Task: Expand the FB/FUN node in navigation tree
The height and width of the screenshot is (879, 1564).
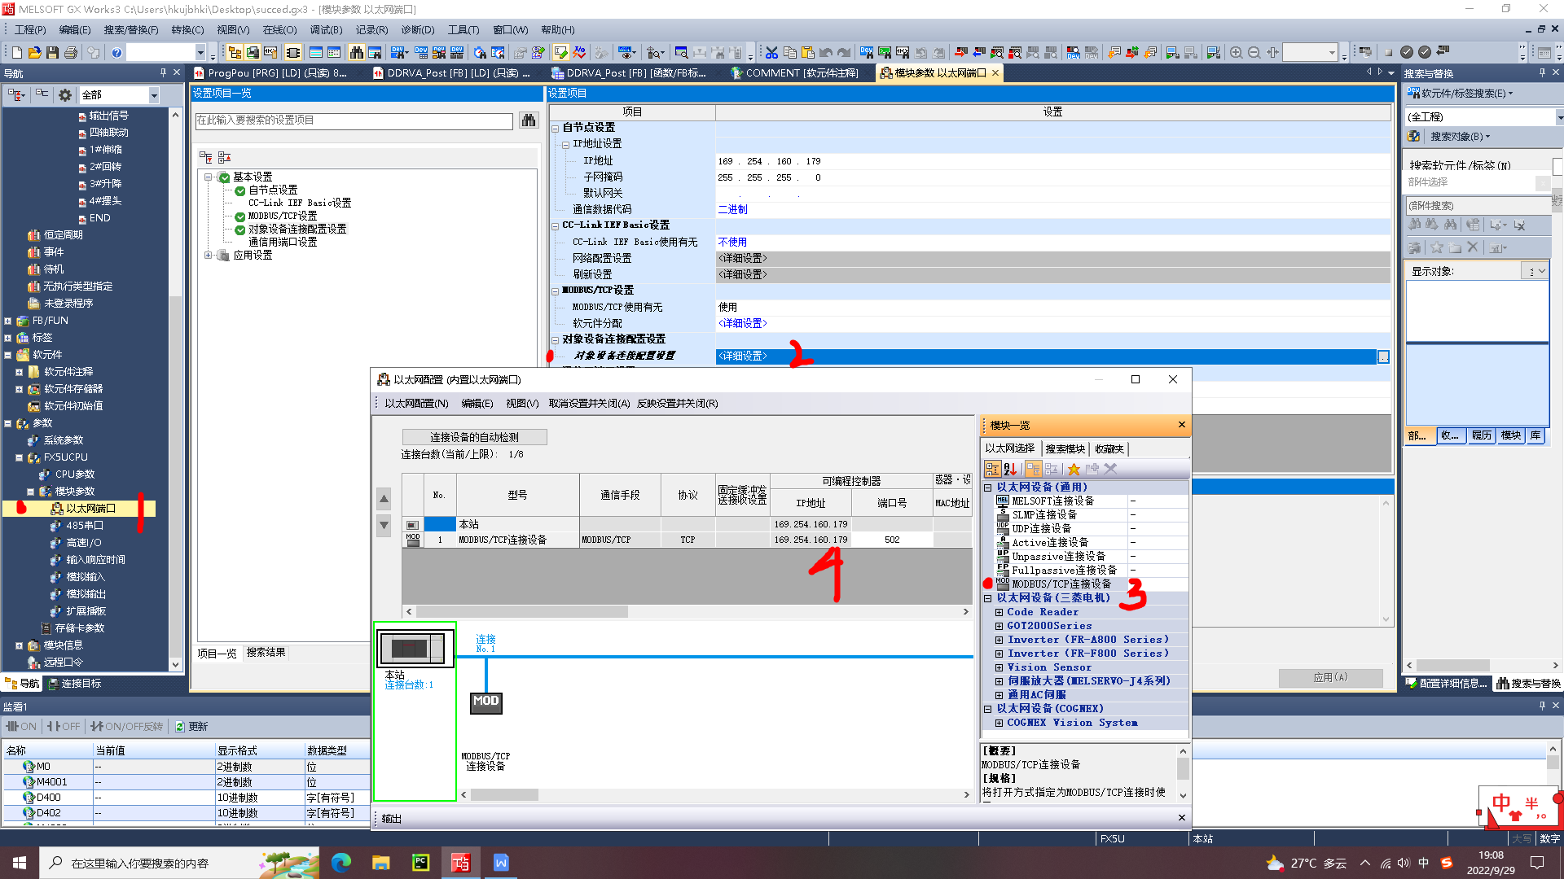Action: coord(8,321)
